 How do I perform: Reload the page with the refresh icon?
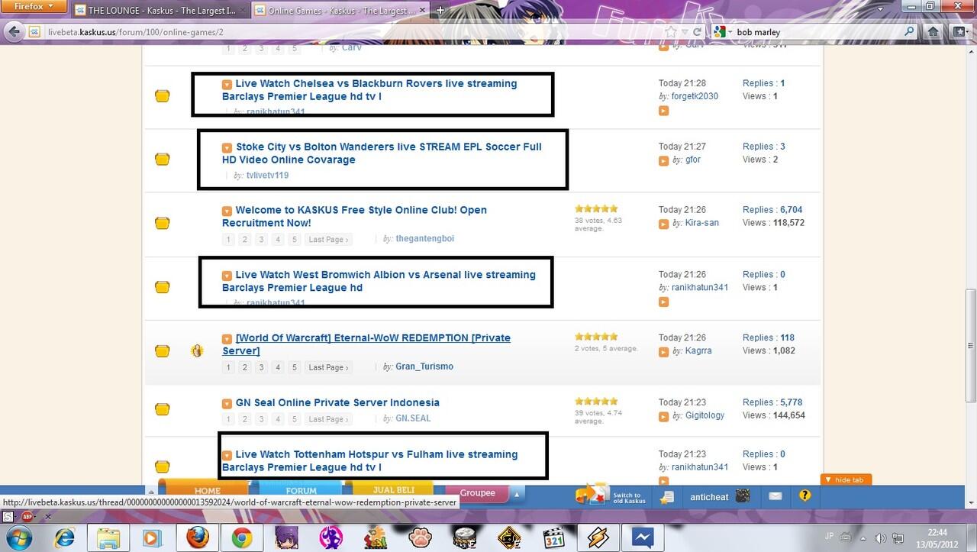pos(697,32)
